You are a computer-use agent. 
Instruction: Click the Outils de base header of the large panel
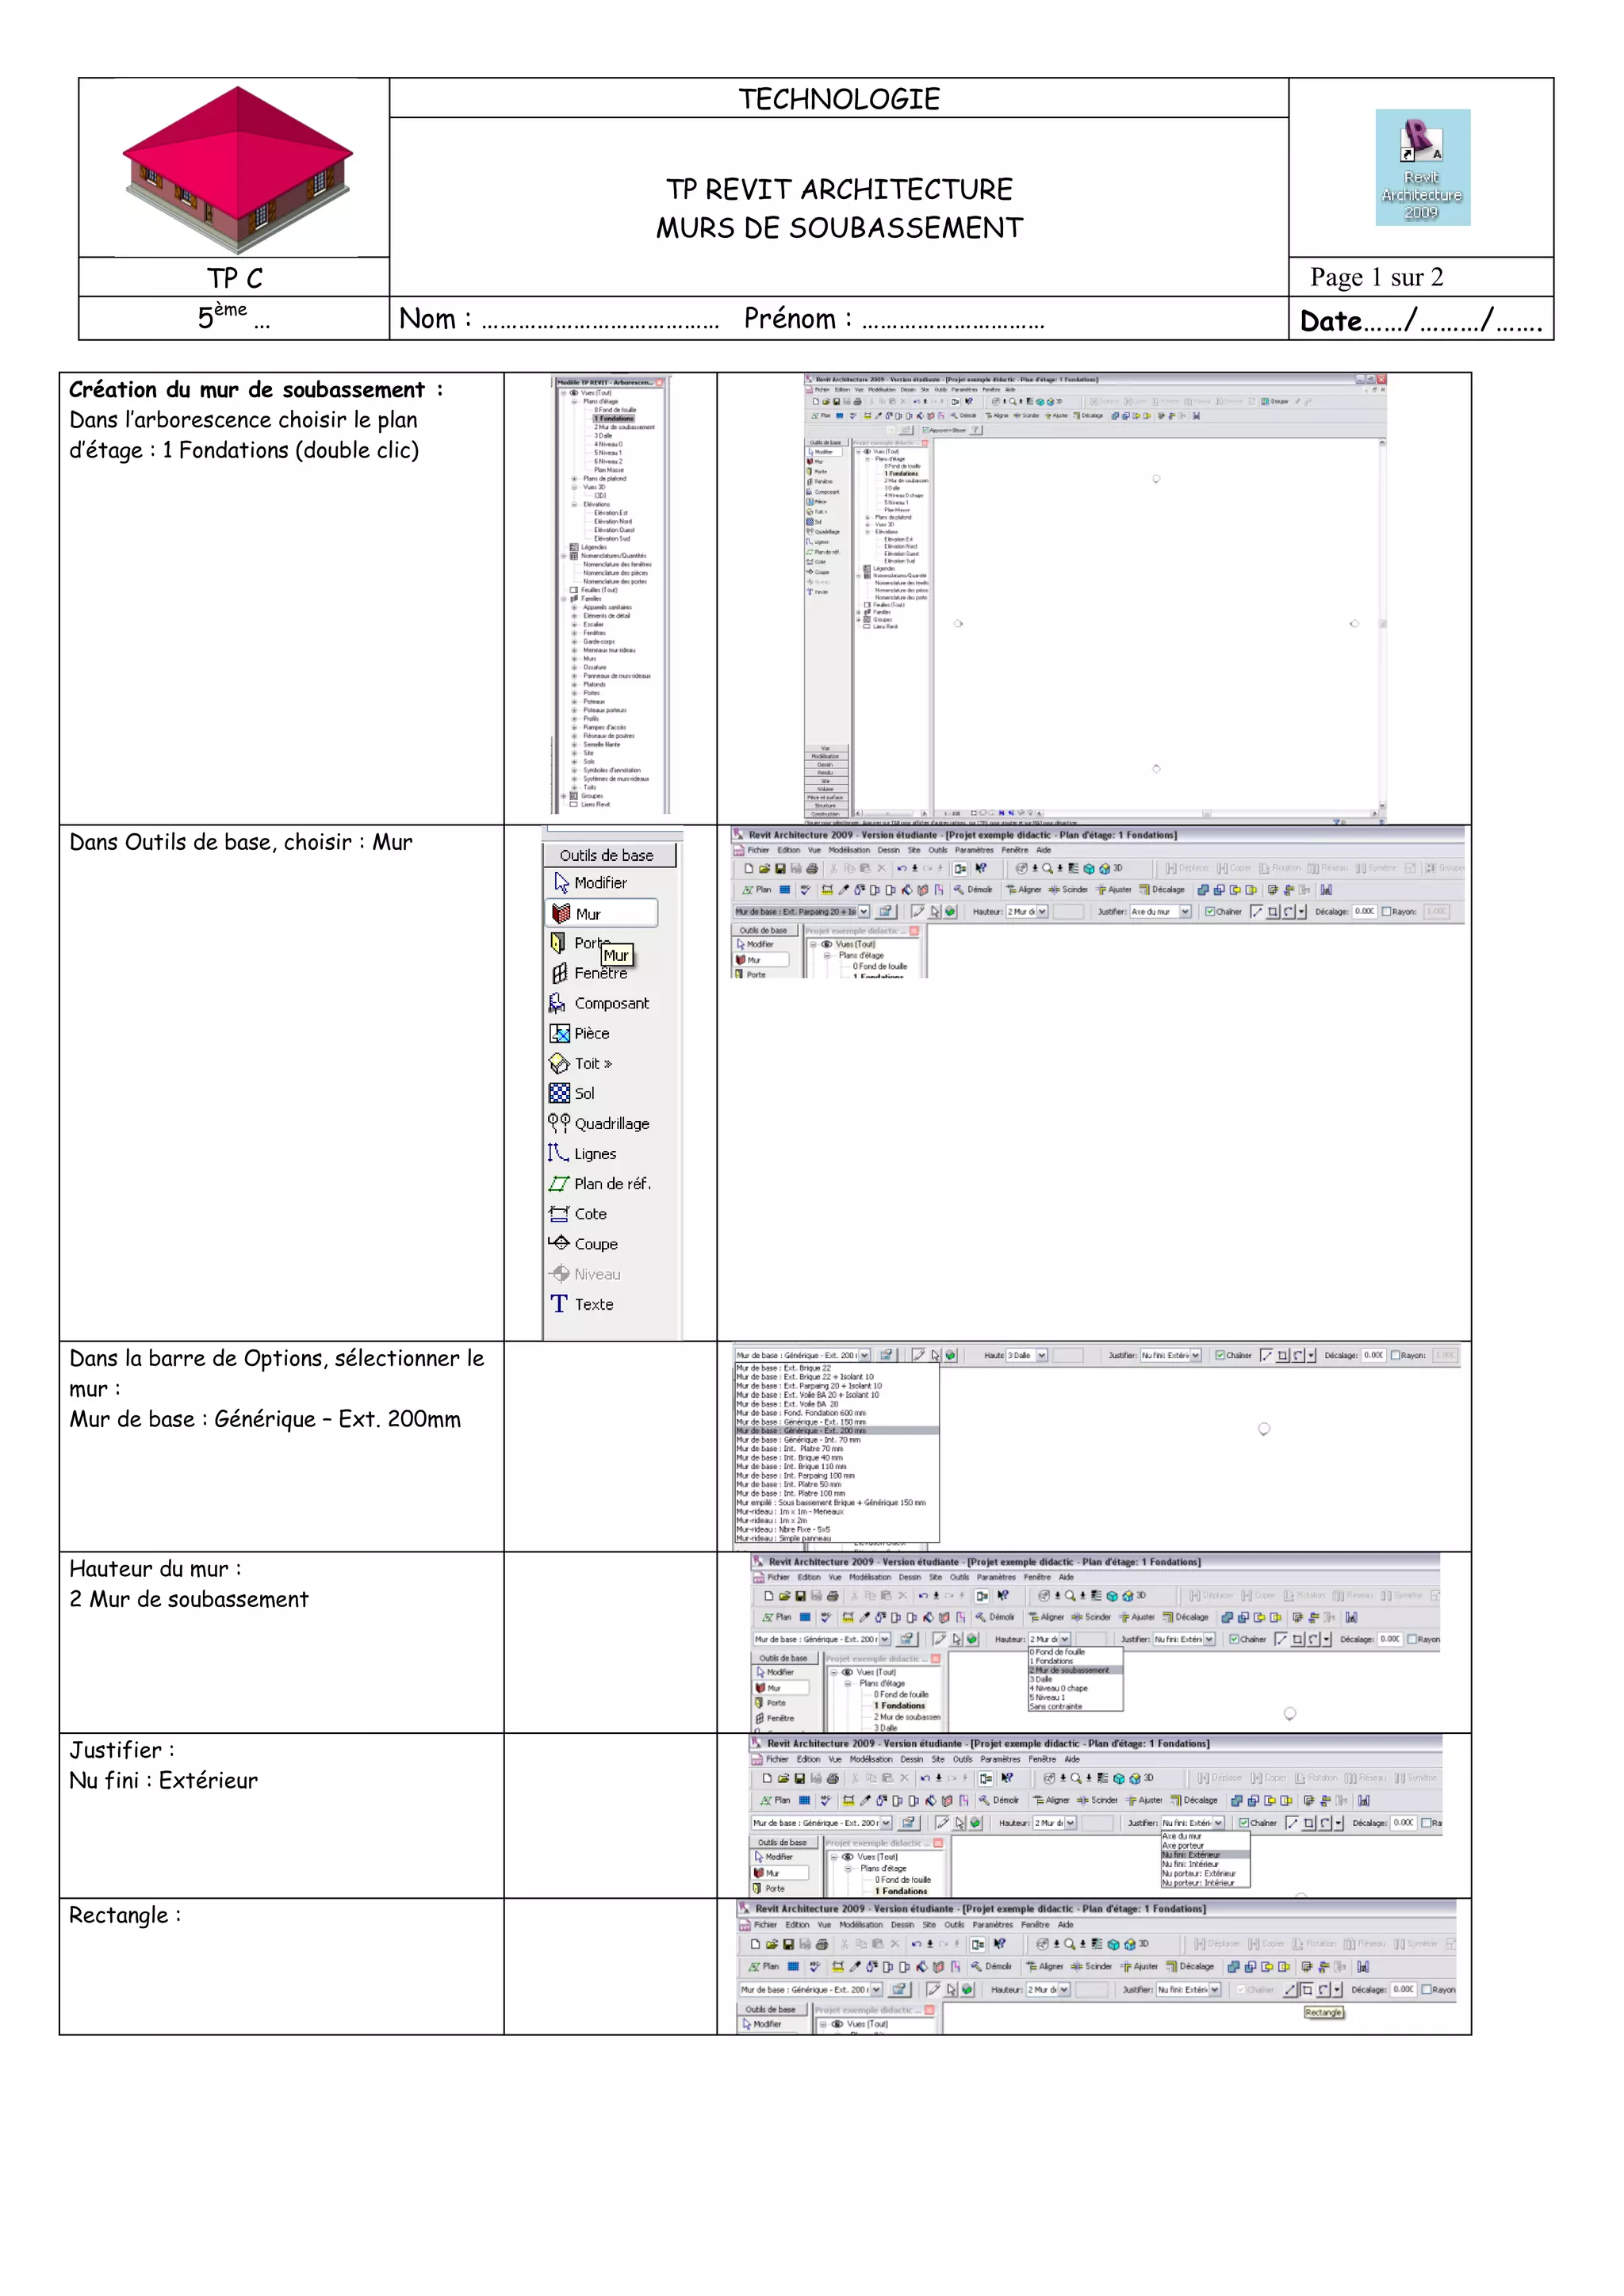click(608, 855)
